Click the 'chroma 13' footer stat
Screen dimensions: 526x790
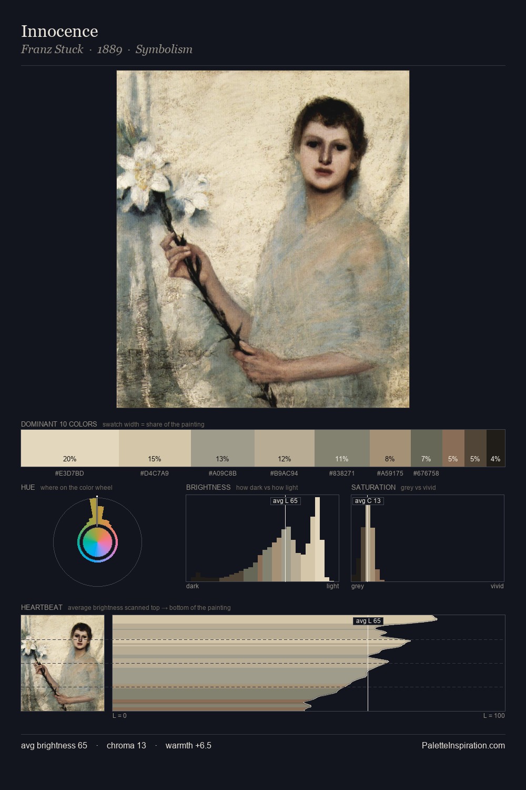126,746
